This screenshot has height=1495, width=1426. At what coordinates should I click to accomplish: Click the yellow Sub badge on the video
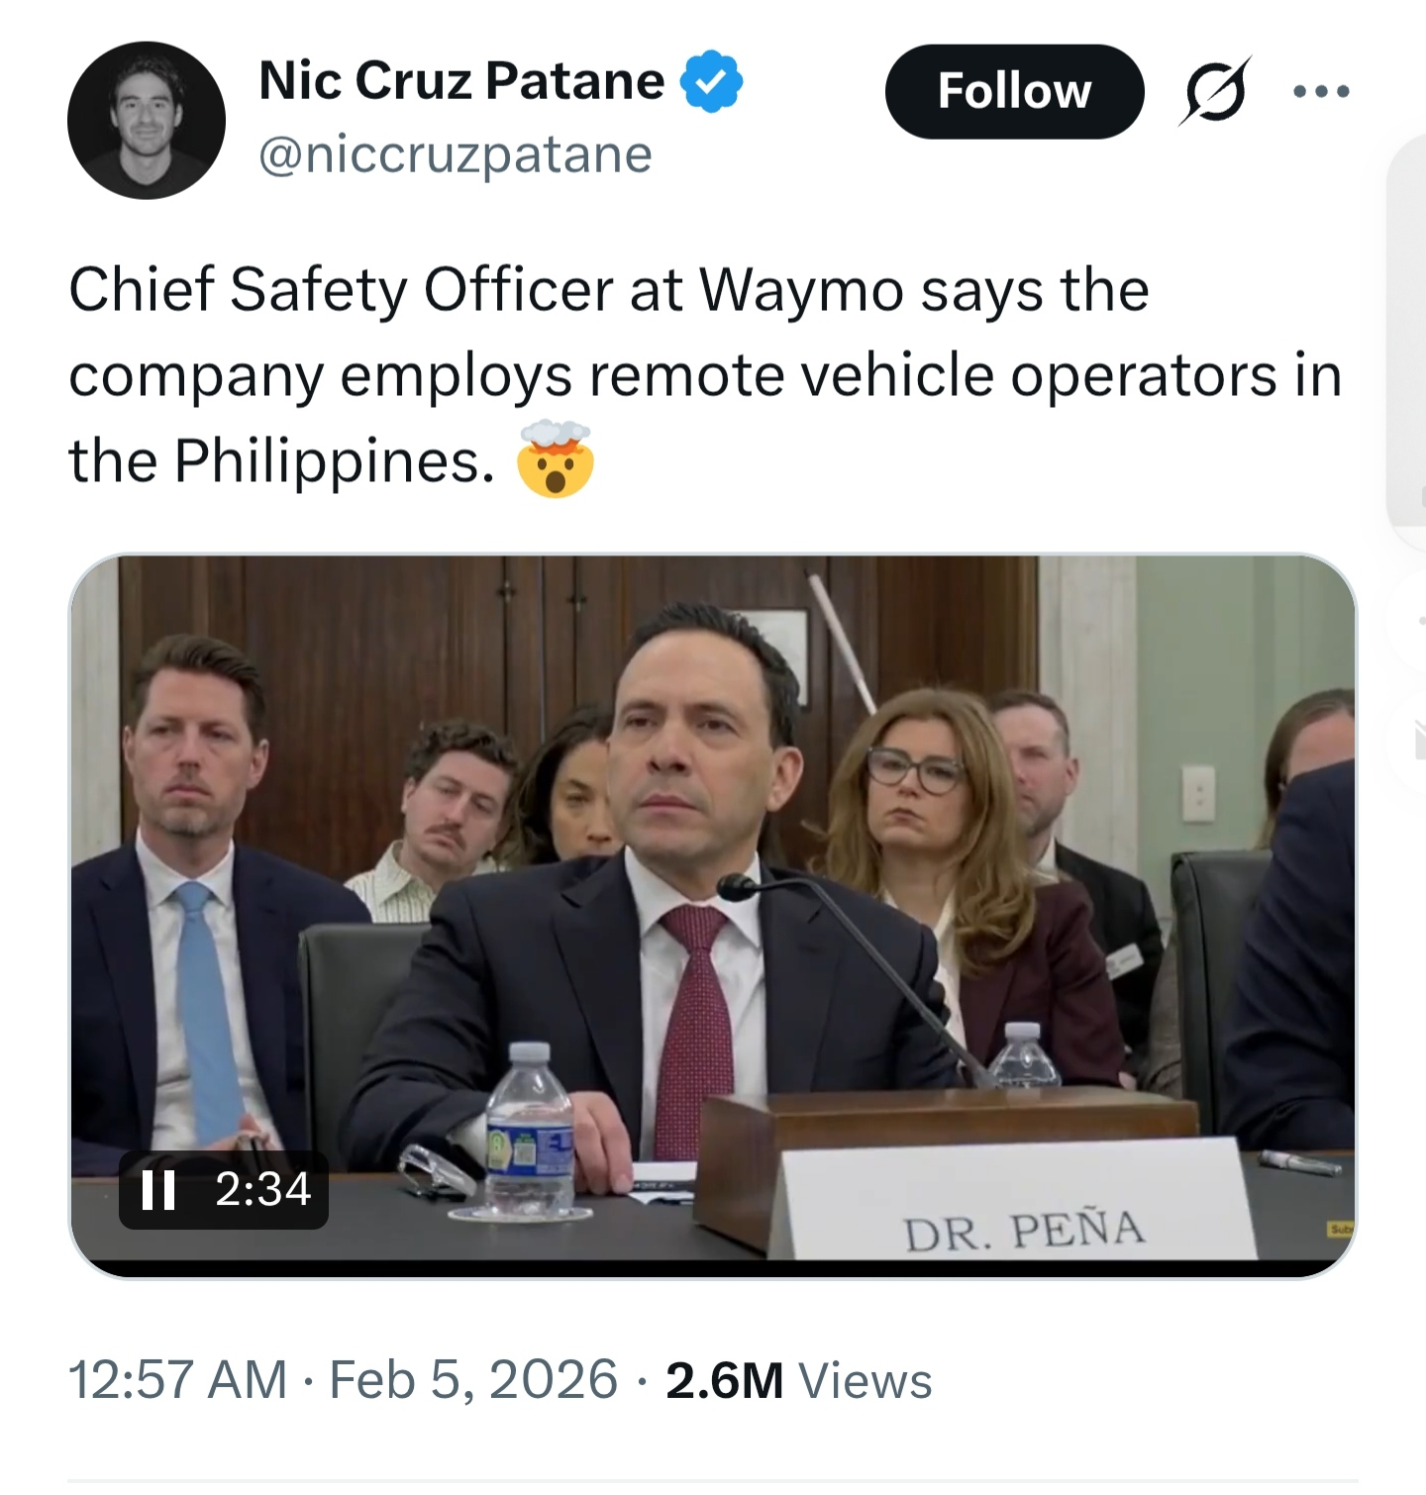[x=1341, y=1229]
